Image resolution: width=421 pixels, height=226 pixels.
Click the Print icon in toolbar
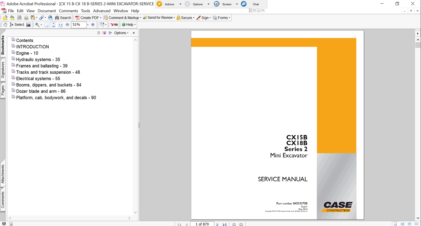pos(26,18)
